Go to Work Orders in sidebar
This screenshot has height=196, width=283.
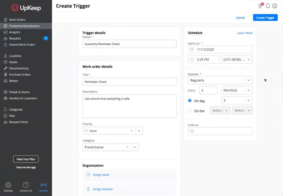pyautogui.click(x=17, y=20)
